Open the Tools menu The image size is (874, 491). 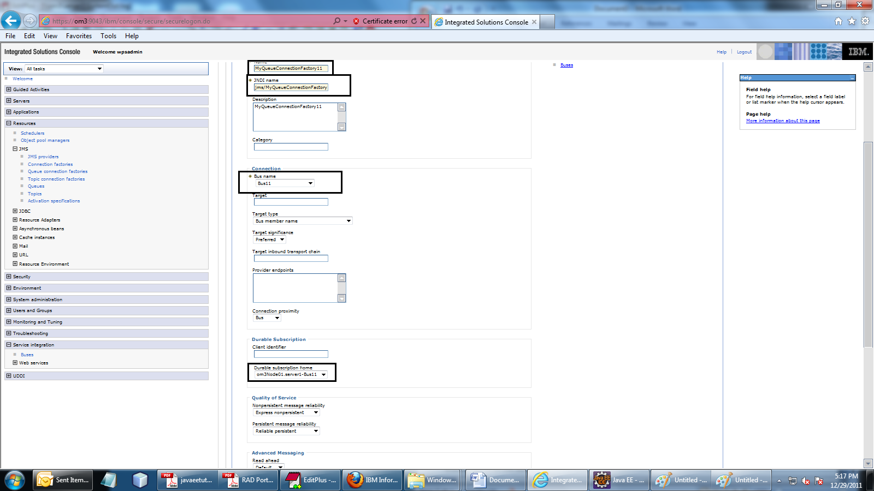tap(108, 36)
